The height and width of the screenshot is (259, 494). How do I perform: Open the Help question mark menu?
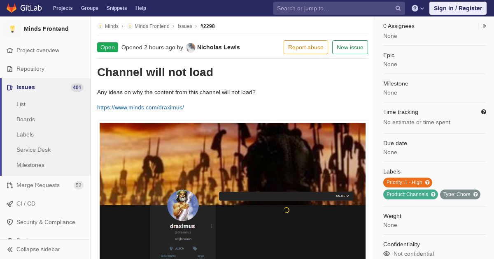pos(418,8)
